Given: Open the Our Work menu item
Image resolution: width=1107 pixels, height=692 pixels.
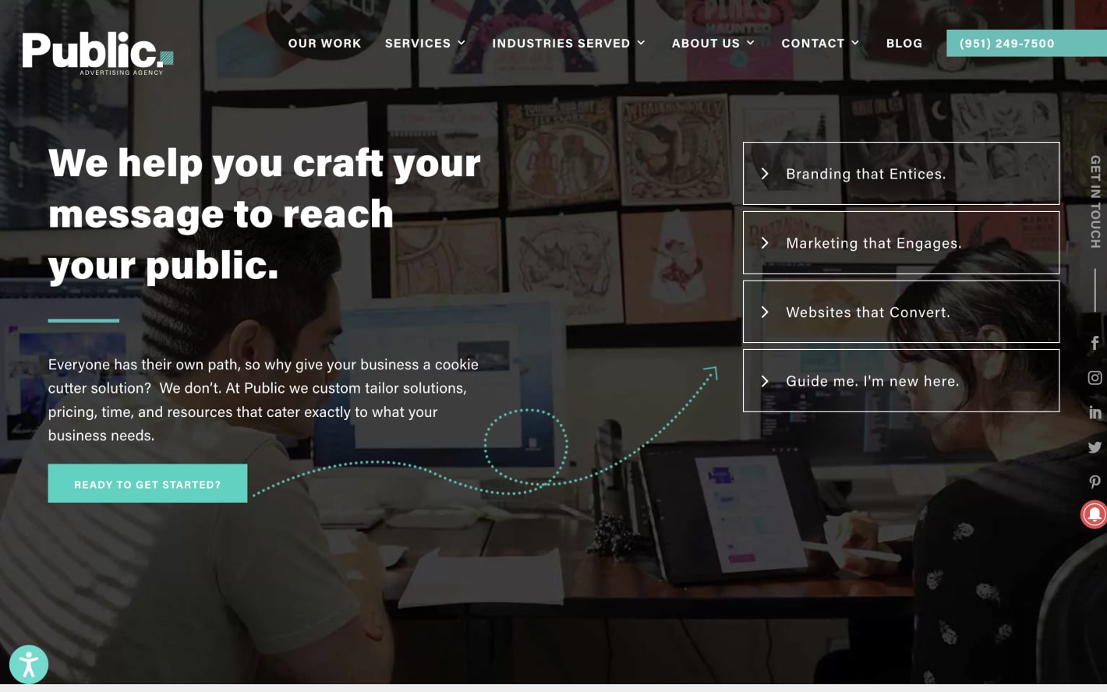Looking at the screenshot, I should click(x=324, y=44).
